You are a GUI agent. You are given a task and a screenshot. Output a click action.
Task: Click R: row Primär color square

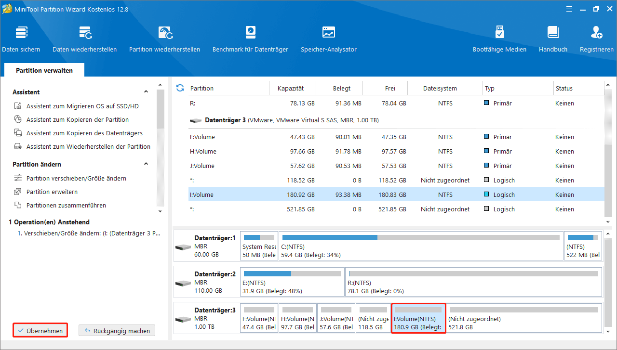pyautogui.click(x=487, y=103)
